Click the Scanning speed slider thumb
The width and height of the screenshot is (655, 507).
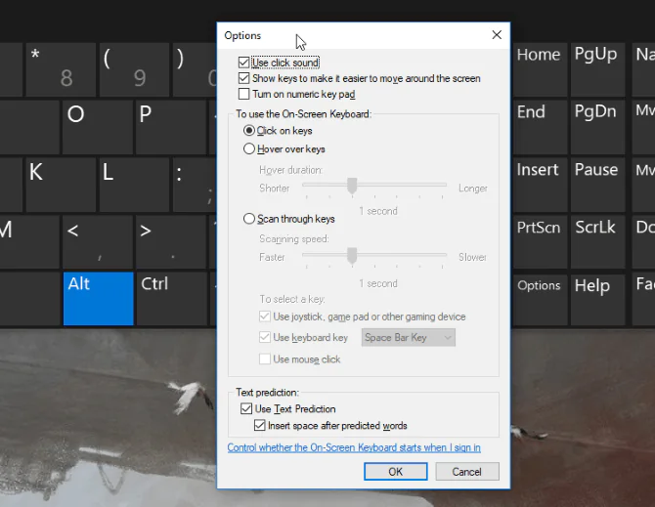(352, 255)
